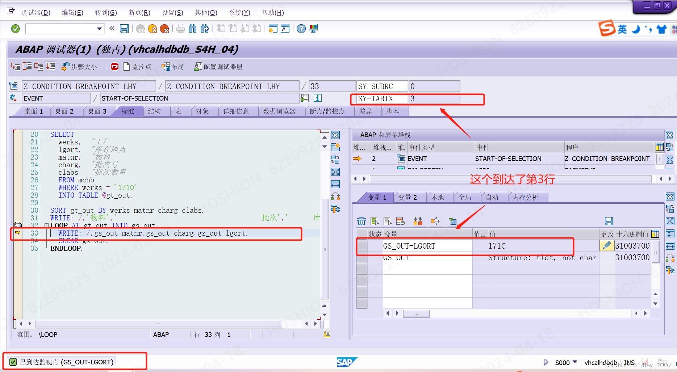Screen dimensions: 677x372
Task: Click the Help question mark icon
Action: [x=301, y=29]
